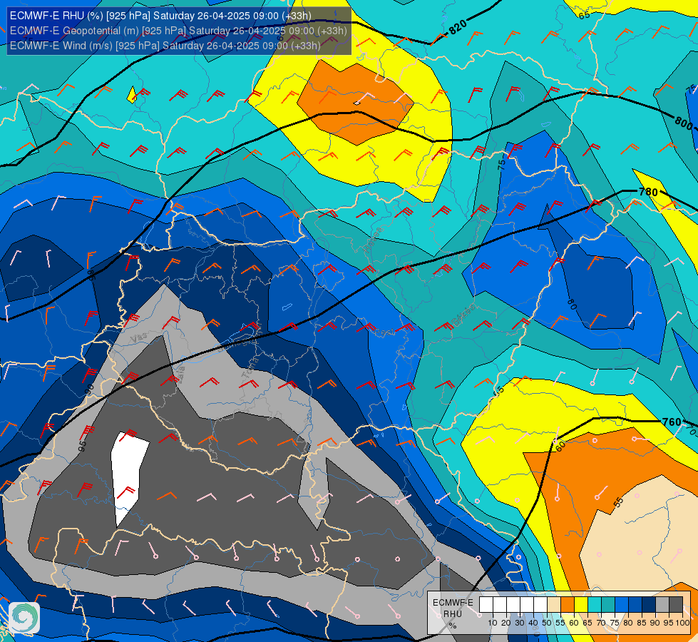Click the medium blue 80-85 legend swatch
Viewport: 698px width, 642px height.
coord(635,605)
